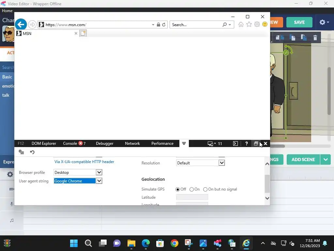Switch to Console tab

click(x=74, y=143)
